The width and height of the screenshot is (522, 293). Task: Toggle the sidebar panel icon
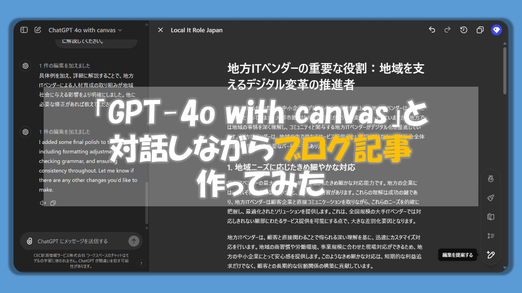[x=24, y=30]
